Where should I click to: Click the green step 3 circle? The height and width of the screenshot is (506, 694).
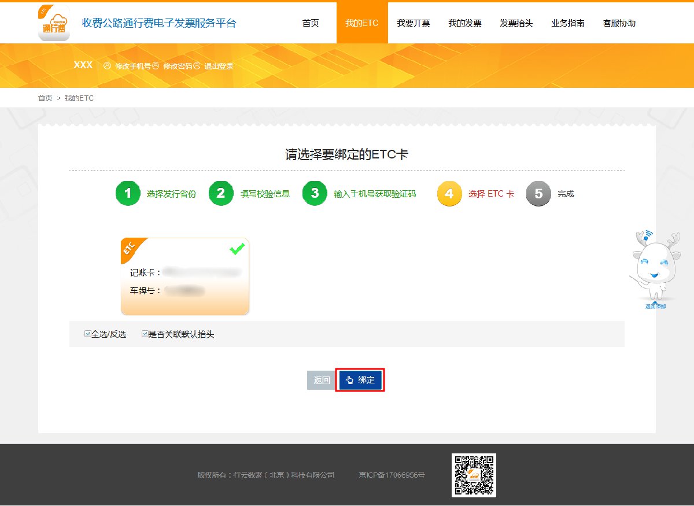tap(315, 194)
